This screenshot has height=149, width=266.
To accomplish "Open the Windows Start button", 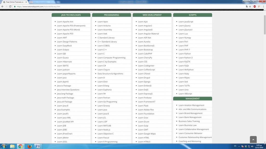I will 4,146.
